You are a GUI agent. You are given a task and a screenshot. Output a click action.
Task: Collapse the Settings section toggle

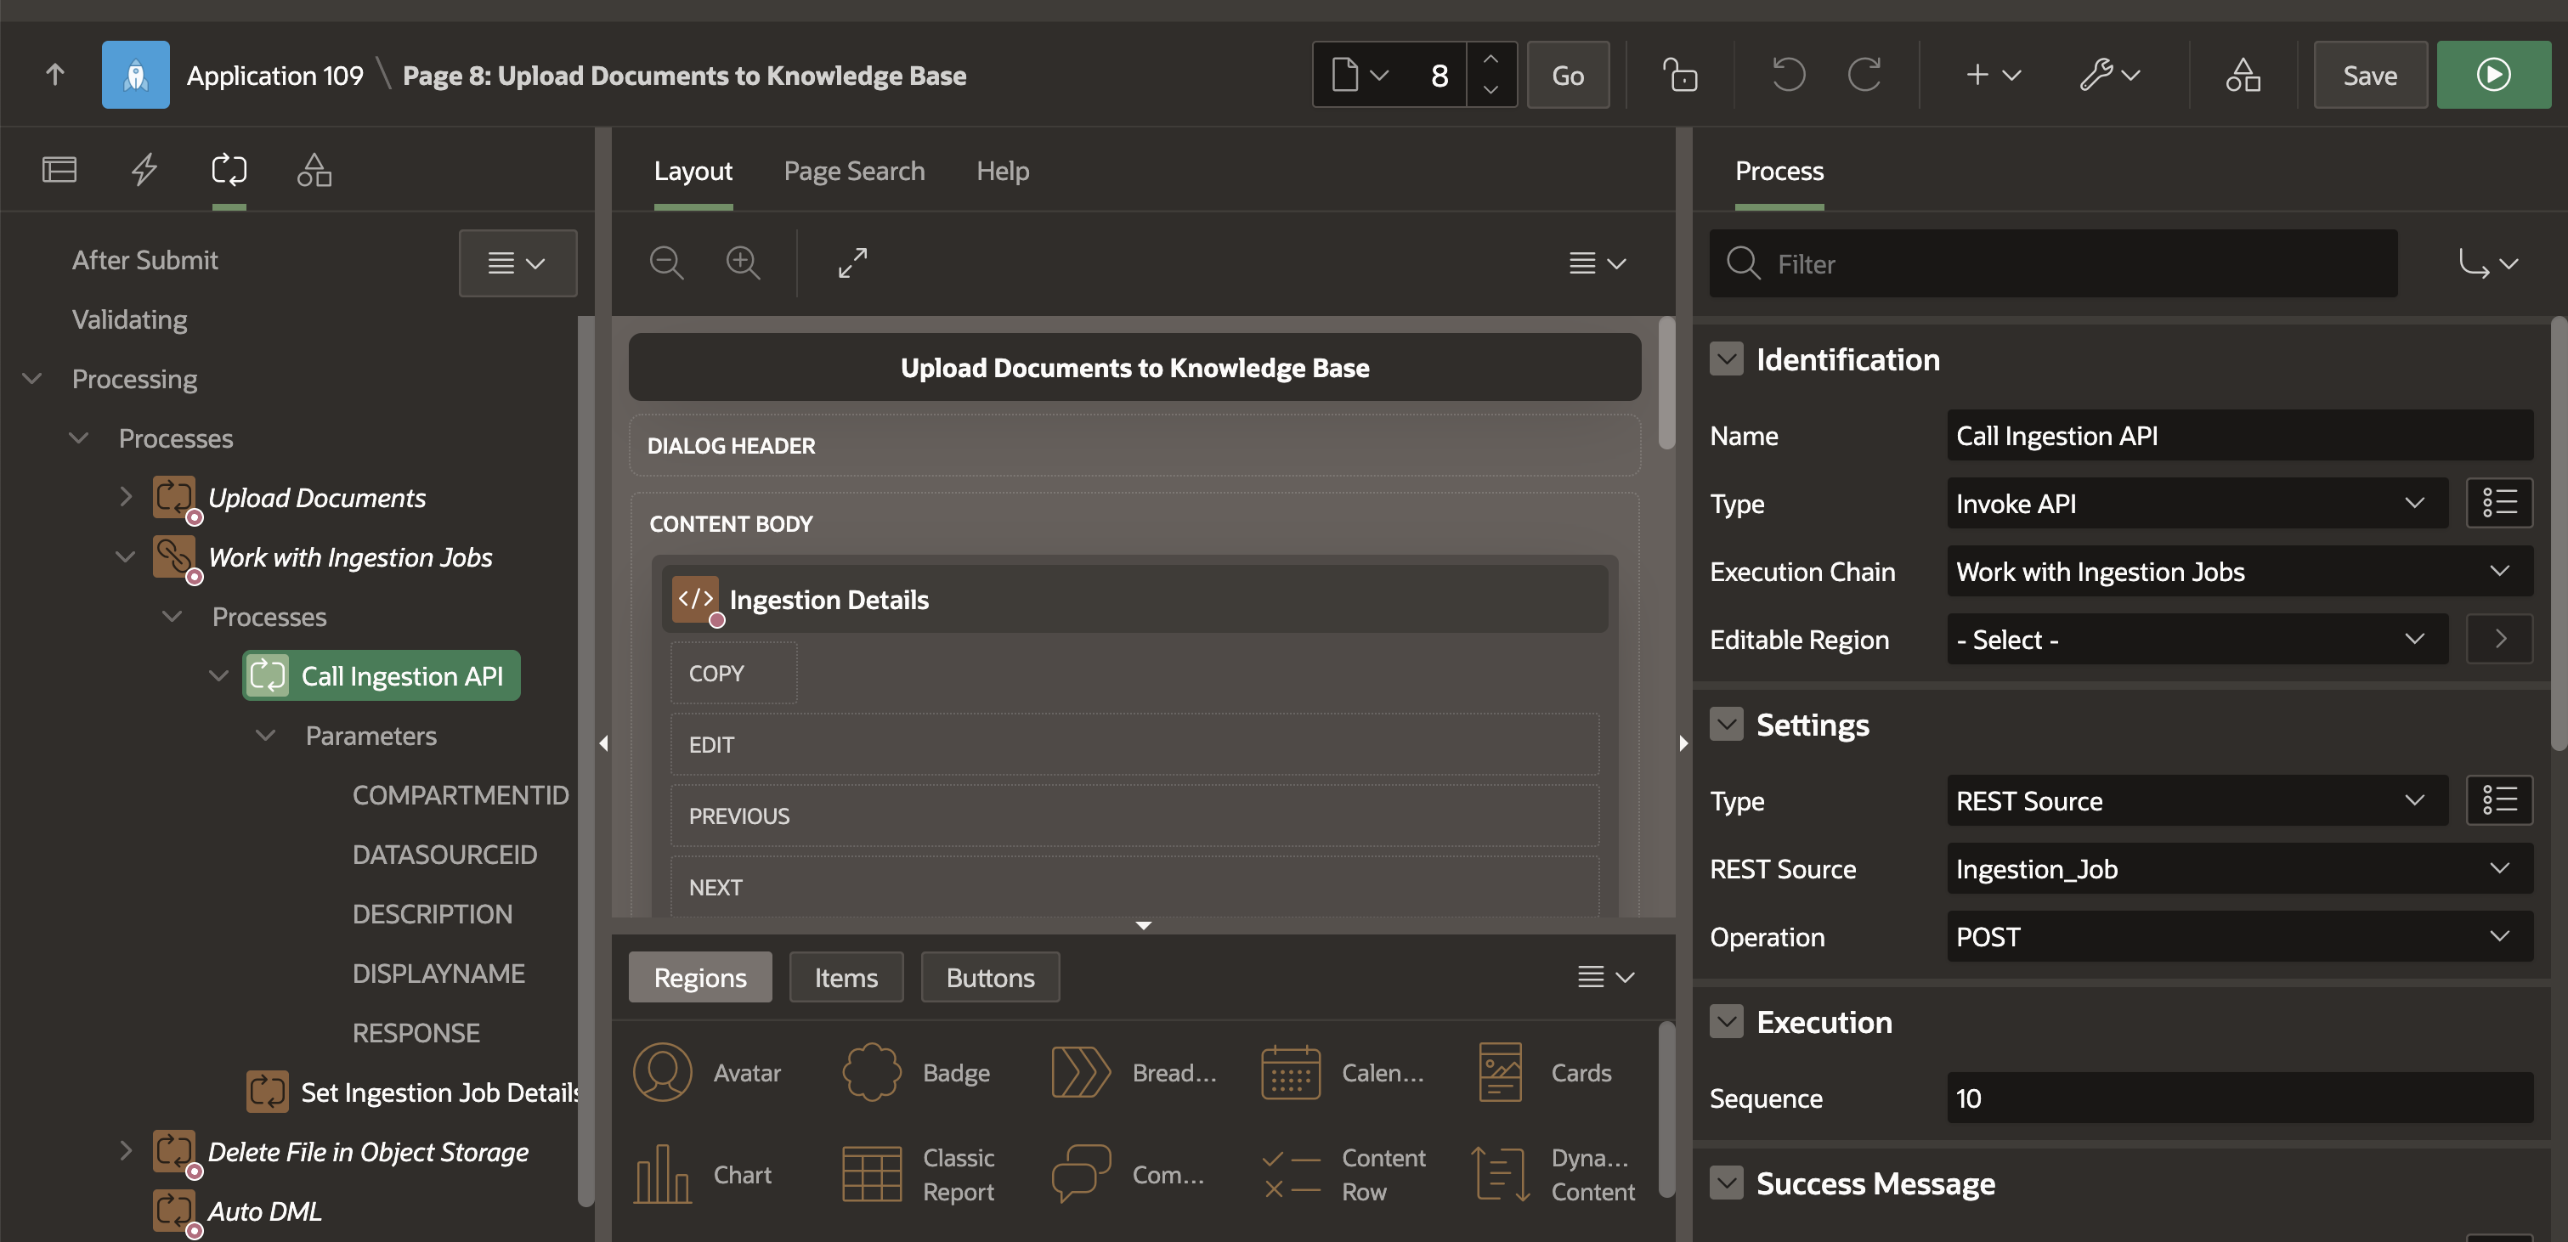tap(1727, 725)
